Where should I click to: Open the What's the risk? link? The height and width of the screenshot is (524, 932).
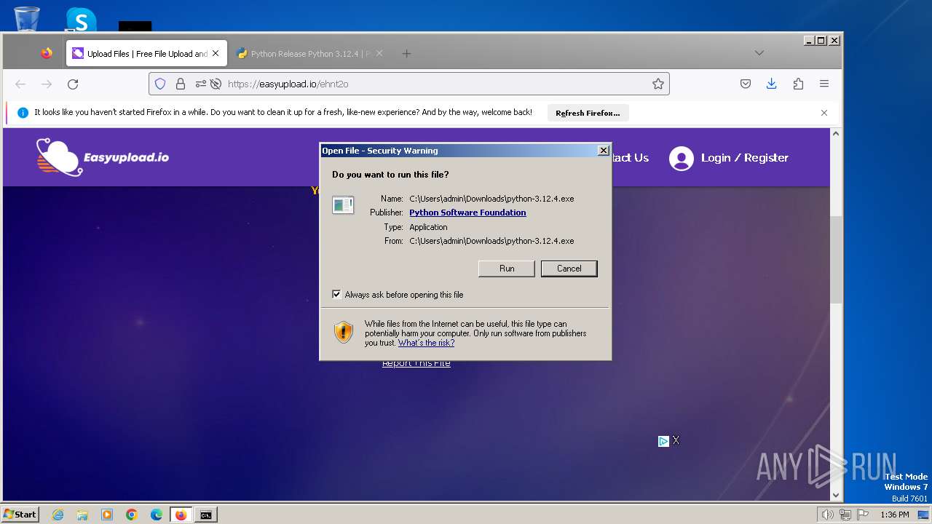[426, 343]
